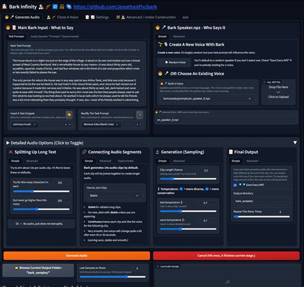Select Advanced tab under Splitting Up Long Text
Image resolution: width=304 pixels, height=287 pixels.
point(32,161)
